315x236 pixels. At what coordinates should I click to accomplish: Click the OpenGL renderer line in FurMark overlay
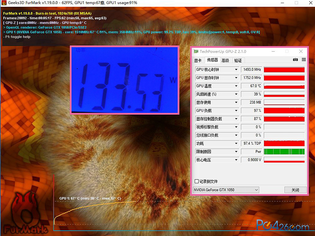click(45, 27)
